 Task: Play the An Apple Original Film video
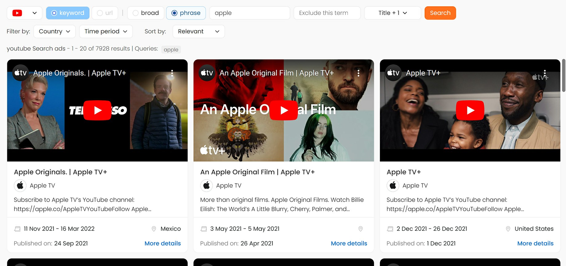tap(284, 110)
